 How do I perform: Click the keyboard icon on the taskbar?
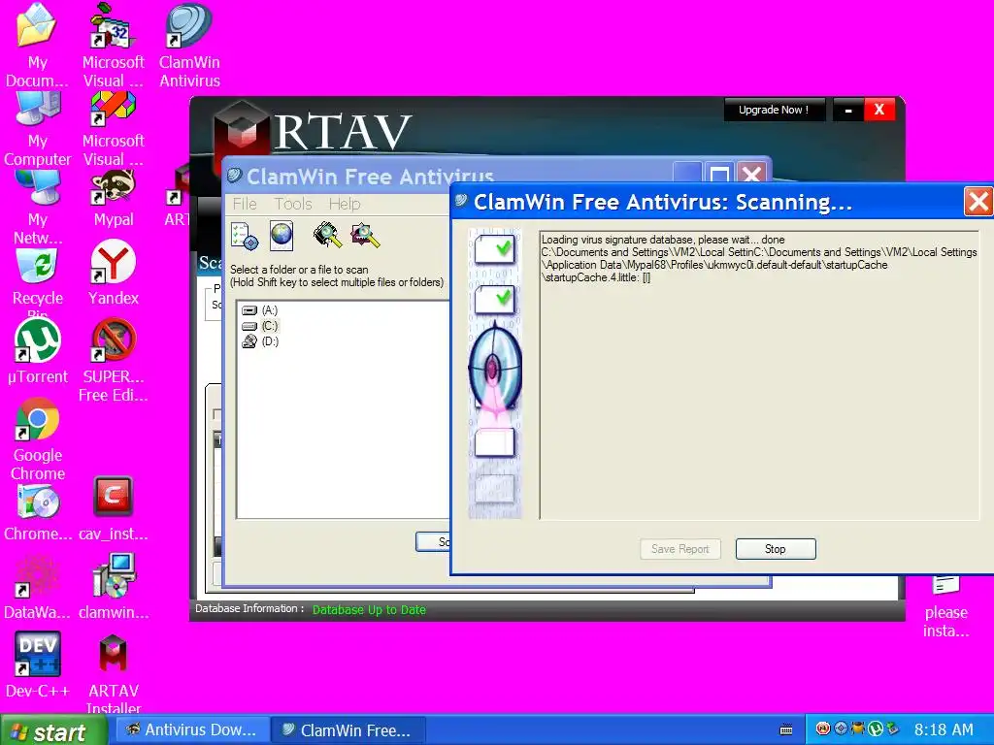786,729
